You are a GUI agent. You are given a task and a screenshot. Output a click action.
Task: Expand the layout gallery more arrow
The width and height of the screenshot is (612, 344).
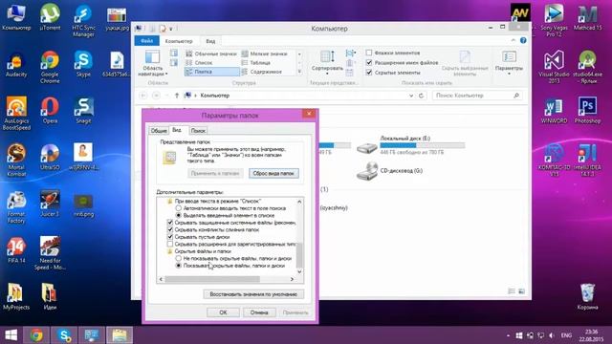[299, 72]
